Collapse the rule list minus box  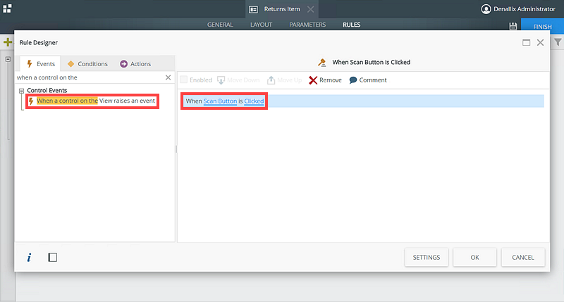(x=8, y=59)
